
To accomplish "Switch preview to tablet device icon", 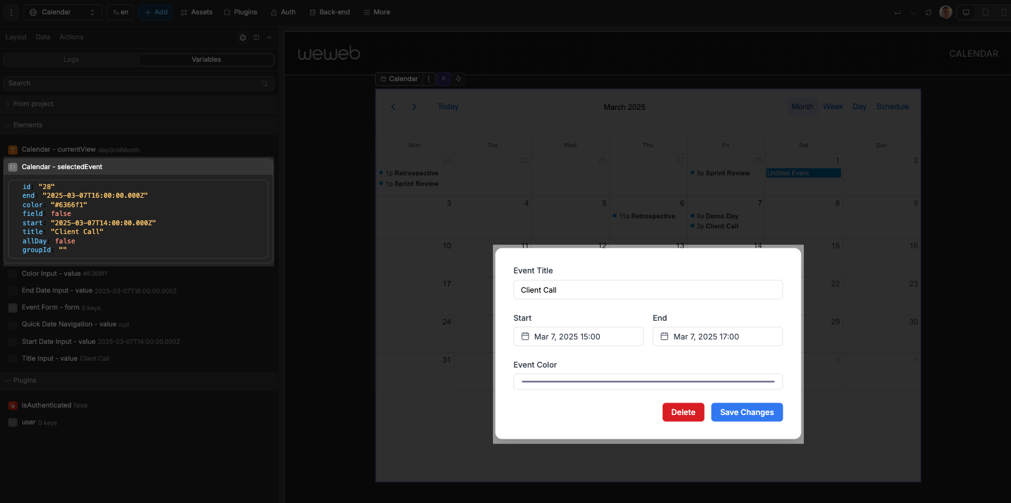I will point(985,12).
